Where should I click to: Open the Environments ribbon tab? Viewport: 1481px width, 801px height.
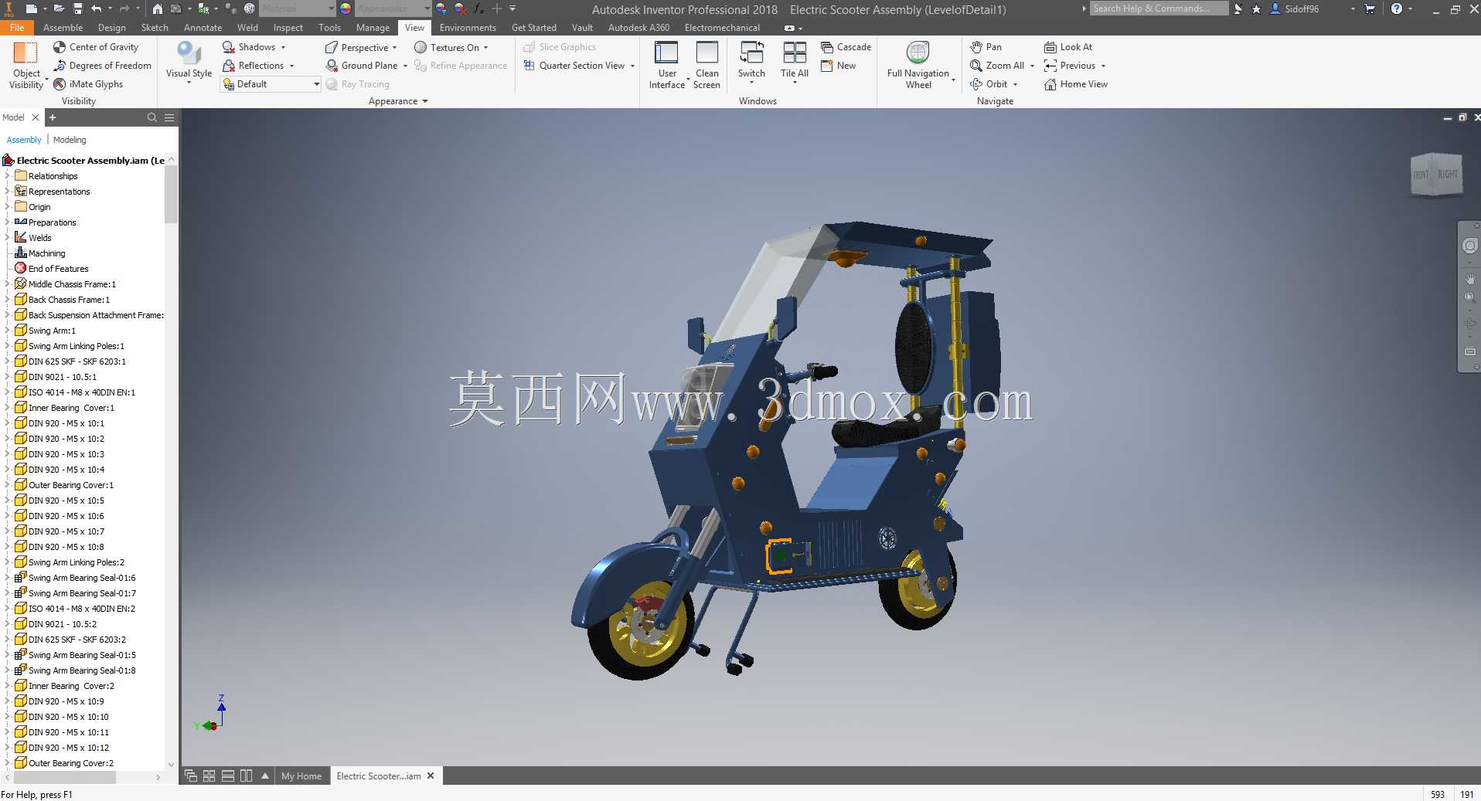click(x=468, y=28)
